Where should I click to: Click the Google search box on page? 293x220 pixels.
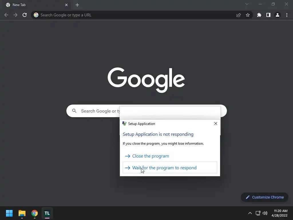tap(146, 111)
